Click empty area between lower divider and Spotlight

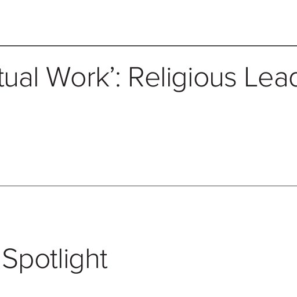(x=148, y=216)
